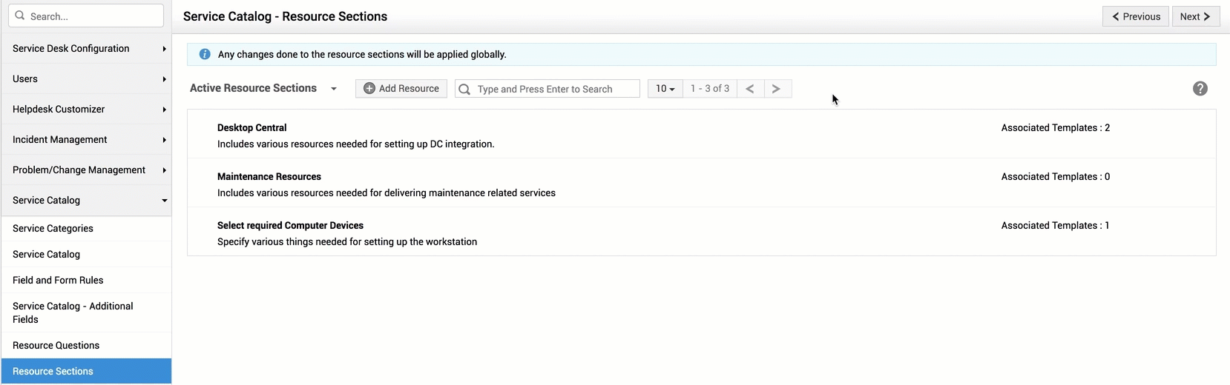
Task: Select the highlighted Resource Sections item
Action: [x=86, y=371]
